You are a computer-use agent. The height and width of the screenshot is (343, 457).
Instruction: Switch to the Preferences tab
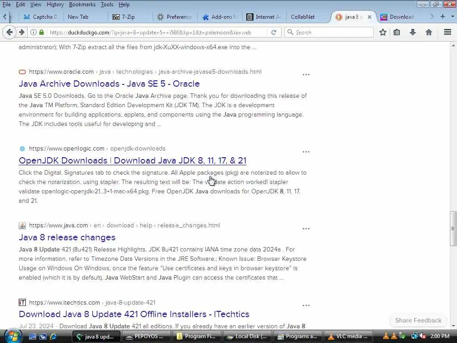tap(174, 17)
